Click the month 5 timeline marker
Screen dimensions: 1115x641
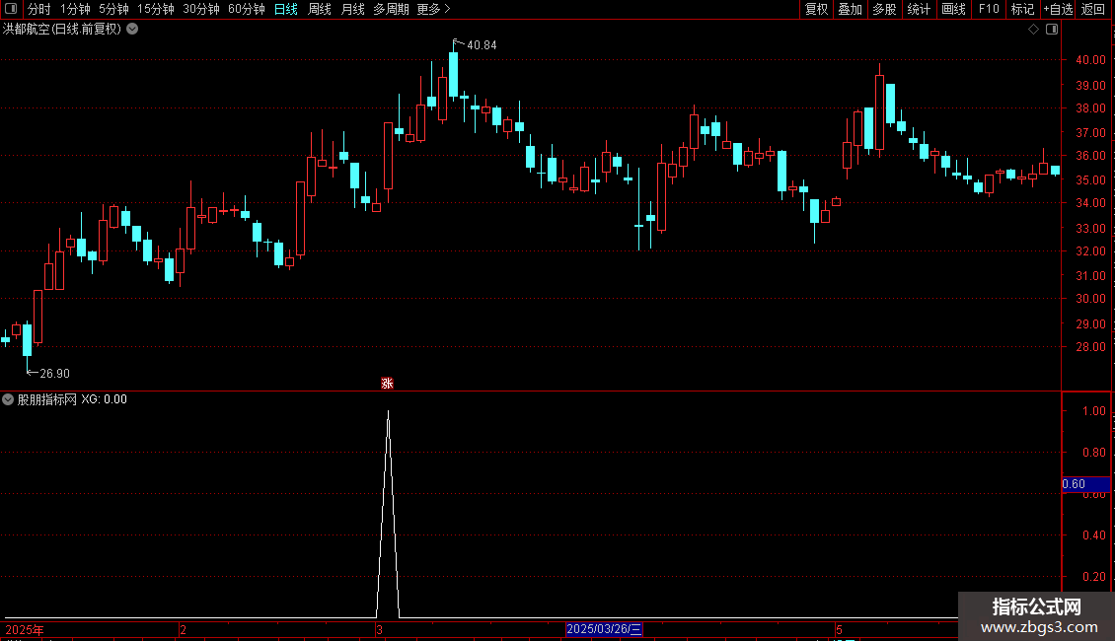(839, 629)
